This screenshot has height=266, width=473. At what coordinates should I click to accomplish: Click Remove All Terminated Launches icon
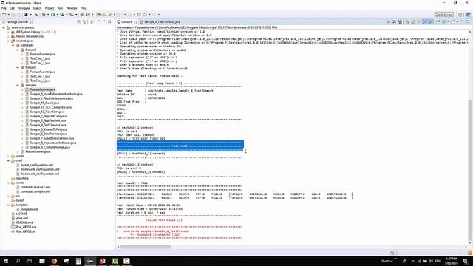pos(400,21)
